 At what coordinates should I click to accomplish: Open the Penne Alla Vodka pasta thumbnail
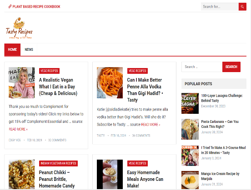click(110, 83)
